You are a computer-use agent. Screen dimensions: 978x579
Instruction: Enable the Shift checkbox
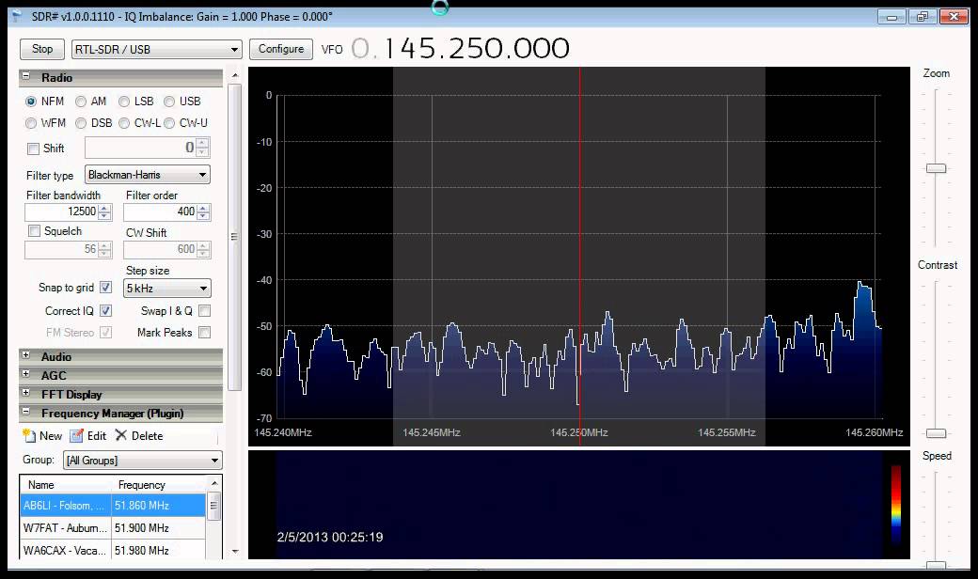34,149
